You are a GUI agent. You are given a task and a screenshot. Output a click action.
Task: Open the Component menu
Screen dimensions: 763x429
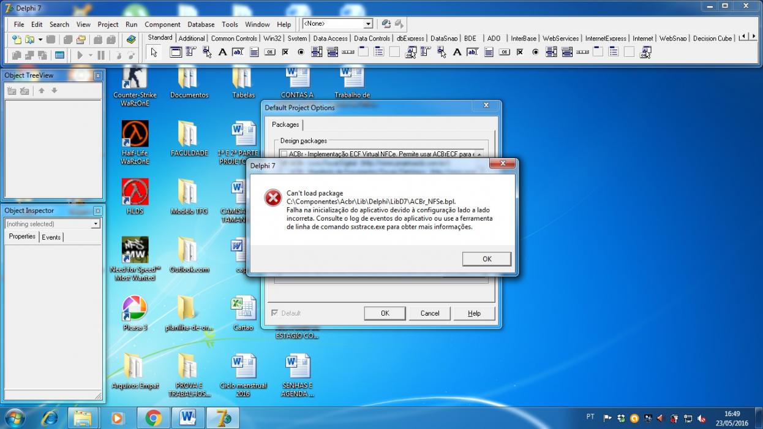click(162, 25)
